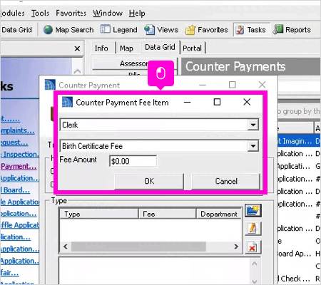Open the Reports toolbar icon
The width and height of the screenshot is (321, 285).
click(277, 30)
